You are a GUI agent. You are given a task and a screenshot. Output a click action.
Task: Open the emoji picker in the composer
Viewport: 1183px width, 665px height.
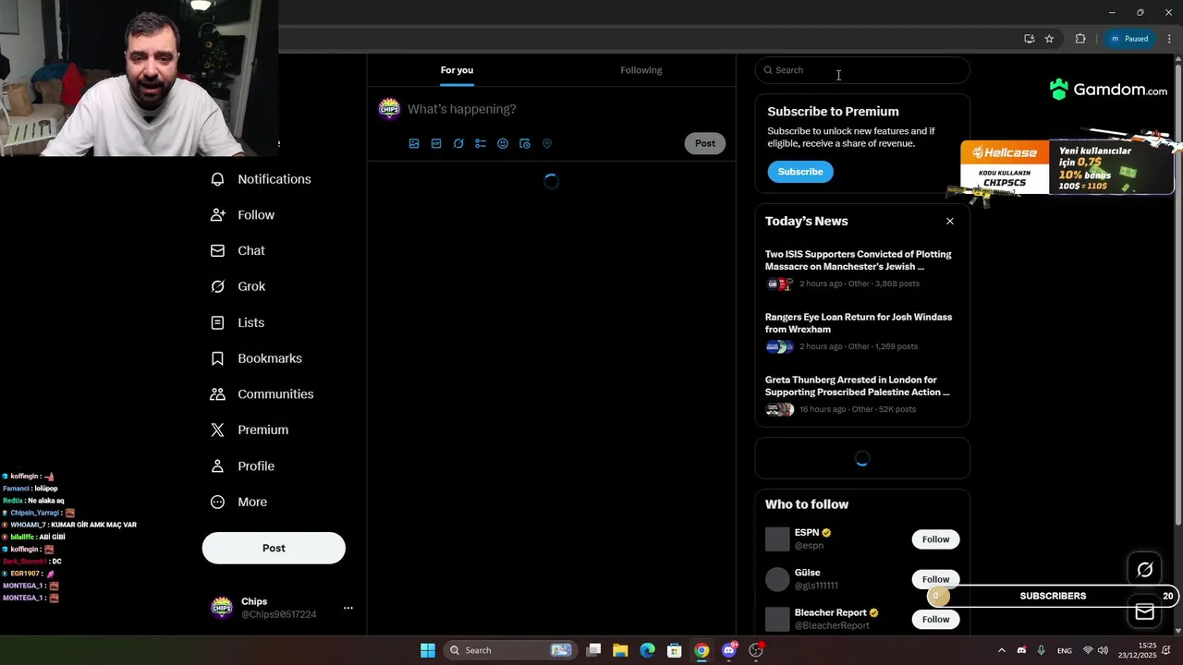pos(503,143)
